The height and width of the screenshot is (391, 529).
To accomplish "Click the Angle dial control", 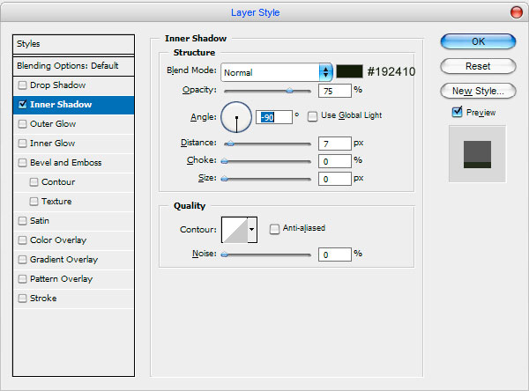I will coord(236,117).
